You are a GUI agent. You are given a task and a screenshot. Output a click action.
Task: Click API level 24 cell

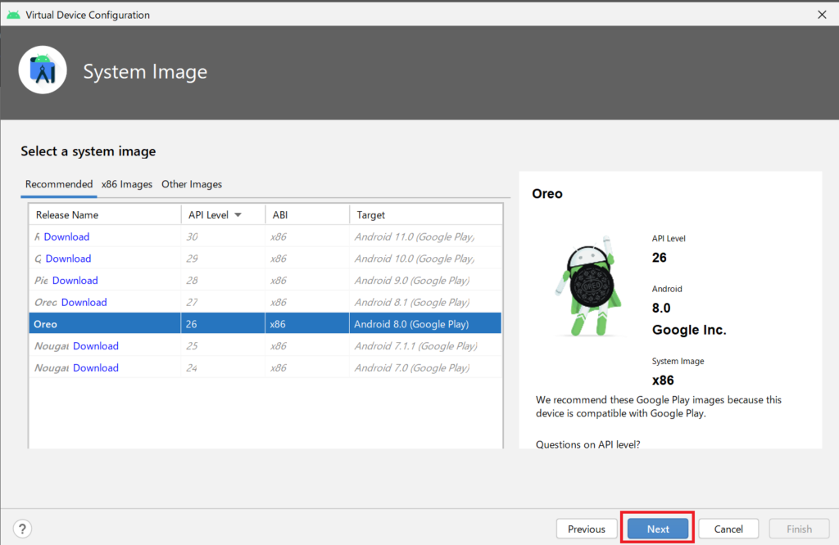click(223, 368)
